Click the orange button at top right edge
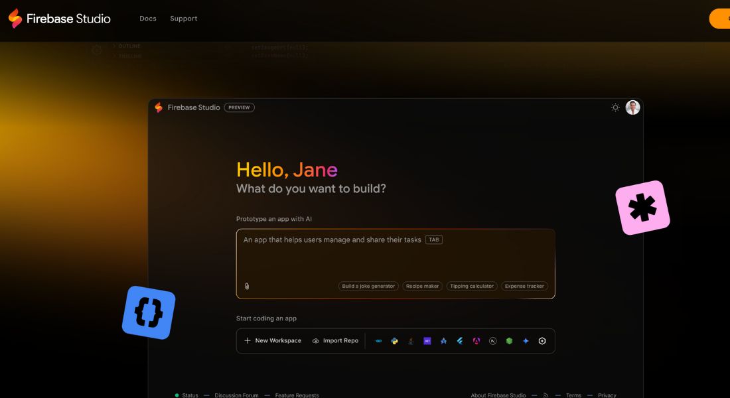Screen dimensions: 730x398 pyautogui.click(x=720, y=19)
